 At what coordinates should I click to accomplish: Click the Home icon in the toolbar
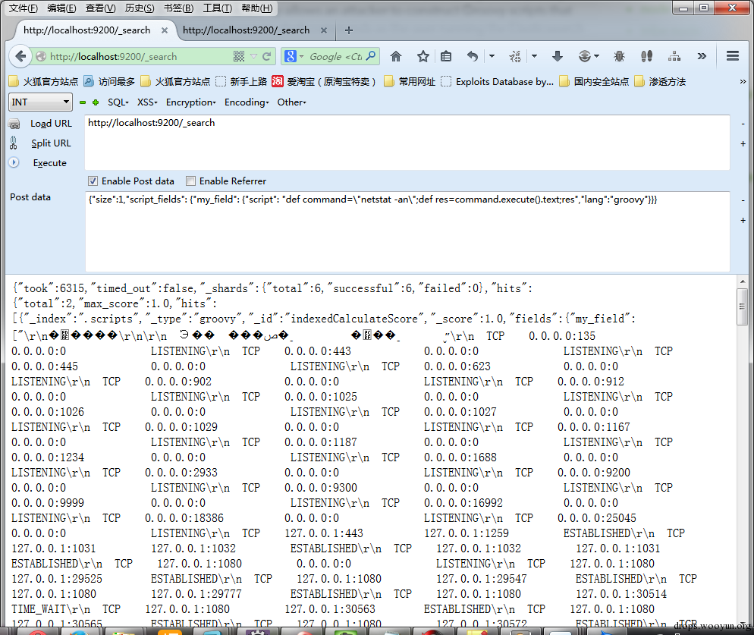[x=396, y=57]
